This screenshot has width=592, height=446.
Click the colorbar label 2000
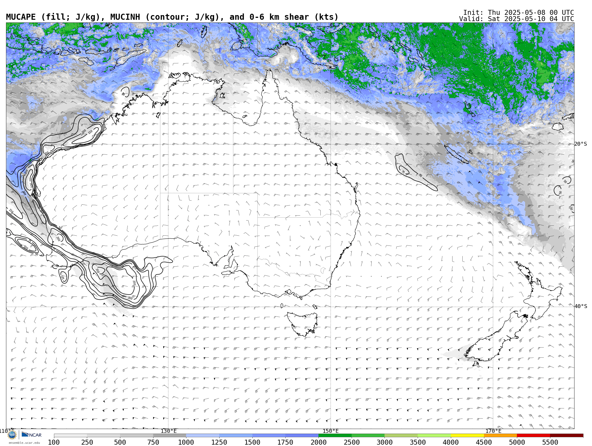pos(318,442)
